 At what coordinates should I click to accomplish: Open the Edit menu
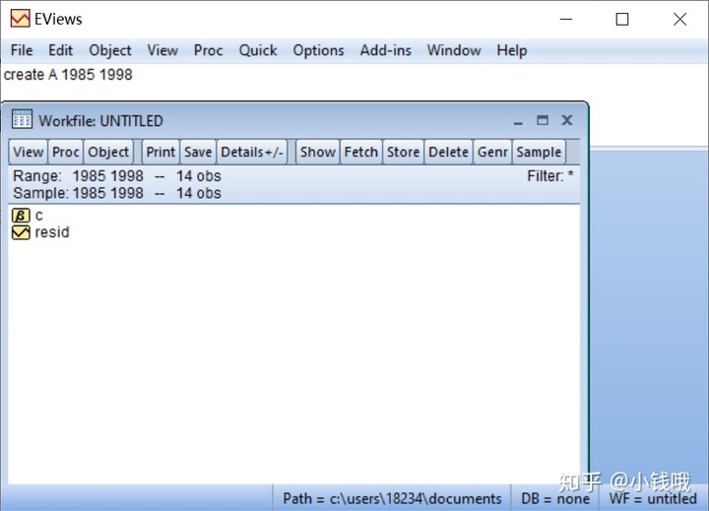click(x=61, y=50)
